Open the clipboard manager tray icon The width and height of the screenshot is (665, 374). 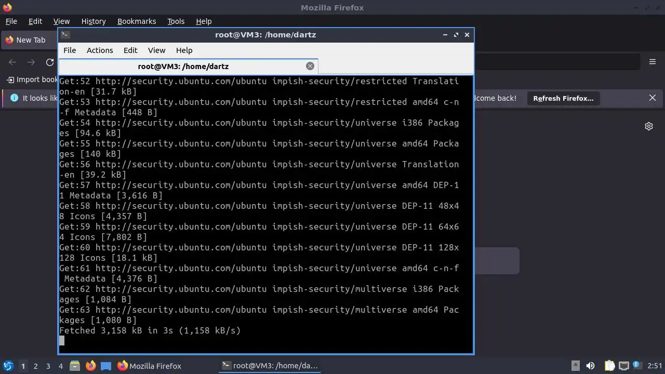coord(609,366)
